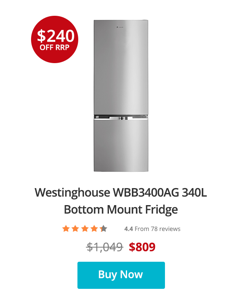This screenshot has width=242, height=303.
Task: Click the red $240 OFF RRP badge
Action: pos(55,39)
